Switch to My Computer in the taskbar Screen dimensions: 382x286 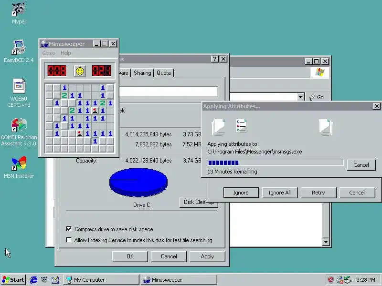pyautogui.click(x=101, y=280)
